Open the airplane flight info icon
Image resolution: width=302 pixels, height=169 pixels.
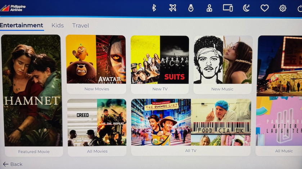pos(172,8)
